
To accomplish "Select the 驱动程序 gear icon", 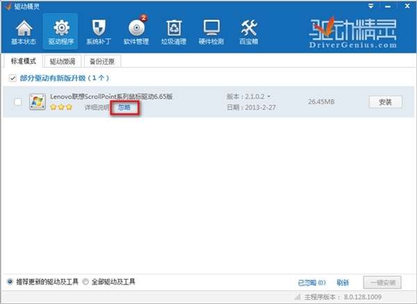I will click(61, 32).
